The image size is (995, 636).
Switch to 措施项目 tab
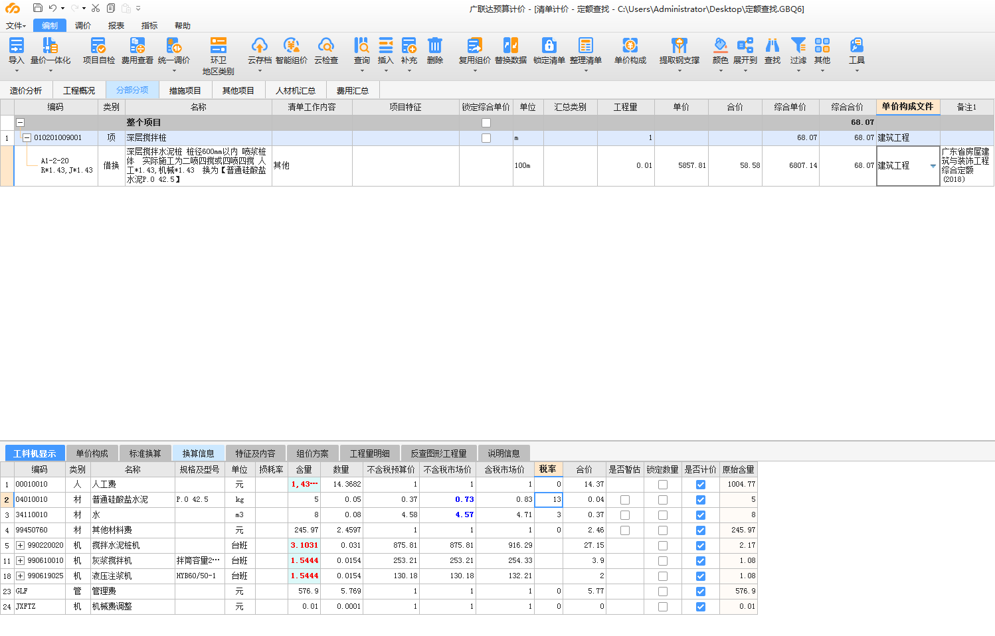185,91
